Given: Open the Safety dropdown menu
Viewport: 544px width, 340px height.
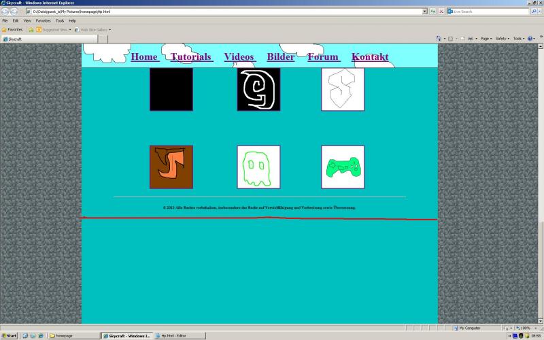Looking at the screenshot, I should [x=502, y=39].
